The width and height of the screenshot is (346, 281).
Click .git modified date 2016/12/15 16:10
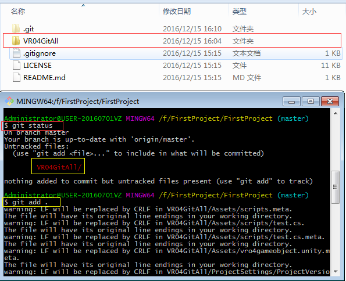tap(192, 29)
